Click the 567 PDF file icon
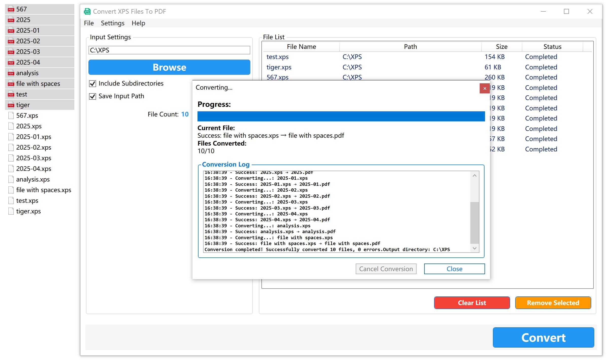 (11, 9)
